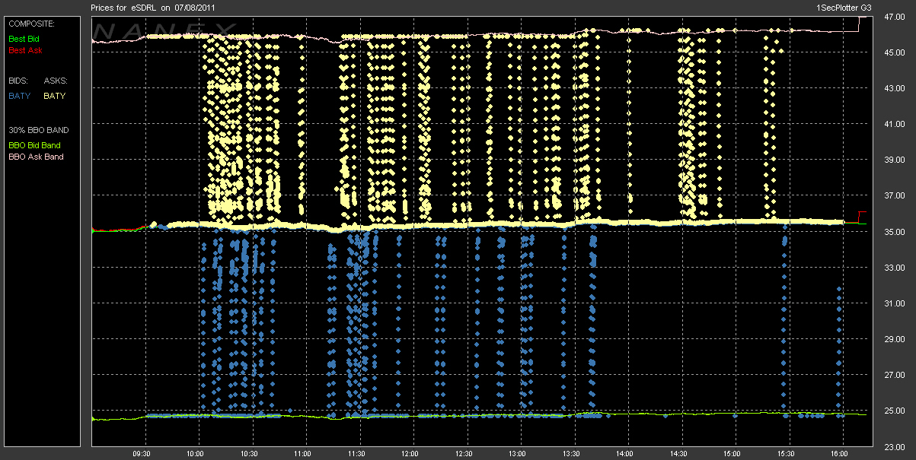Click the 41.00 price axis label

tap(894, 124)
